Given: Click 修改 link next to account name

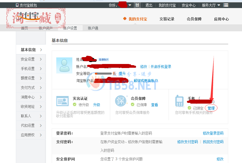Looking at the screenshot, I should pyautogui.click(x=144, y=67).
